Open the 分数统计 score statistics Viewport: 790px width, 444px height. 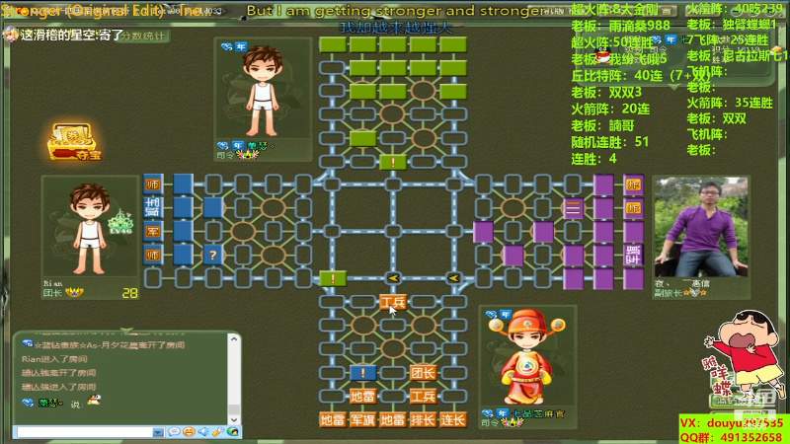(x=141, y=36)
